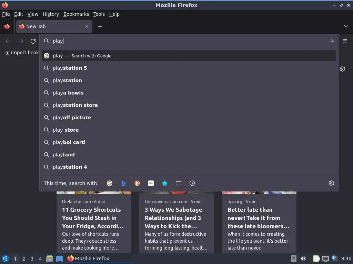The height and width of the screenshot is (264, 353).
Task: Select 'play store' suggestion
Action: pos(189,130)
